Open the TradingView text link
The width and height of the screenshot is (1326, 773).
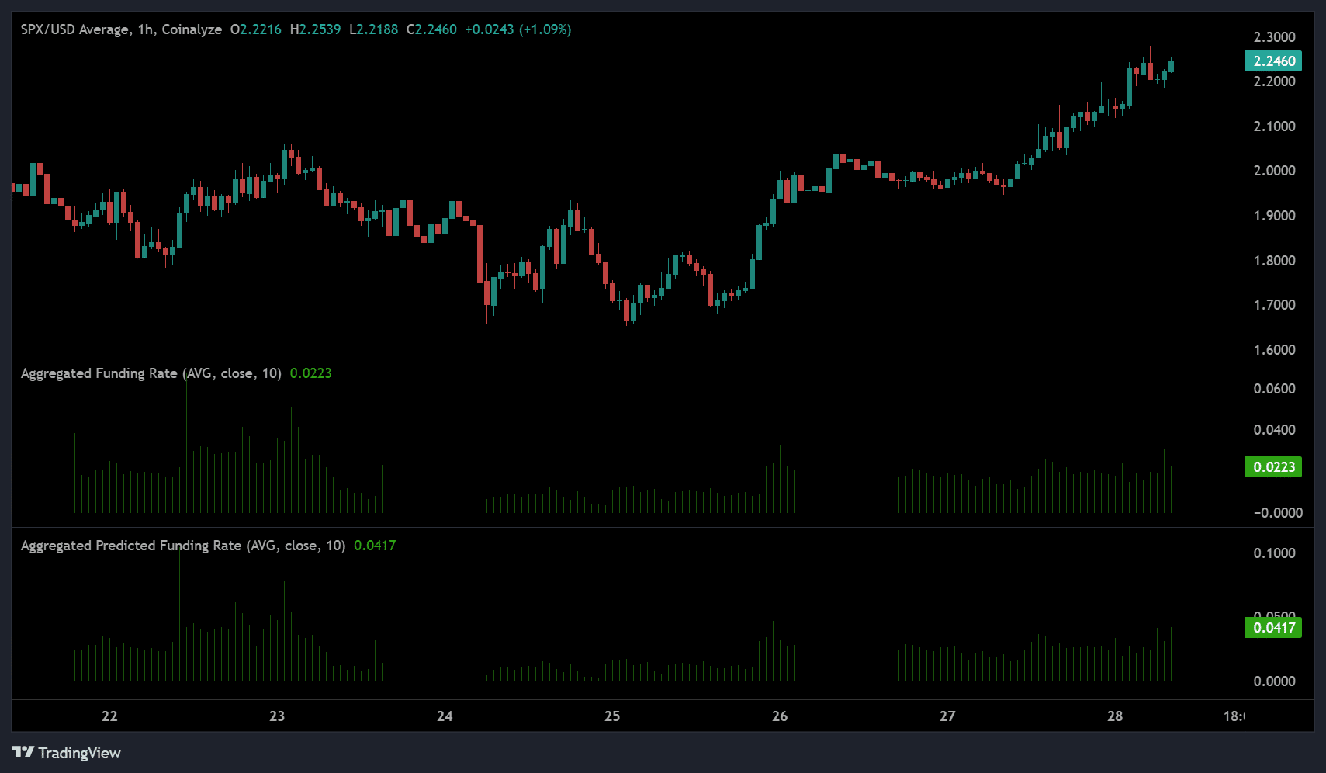(x=79, y=753)
